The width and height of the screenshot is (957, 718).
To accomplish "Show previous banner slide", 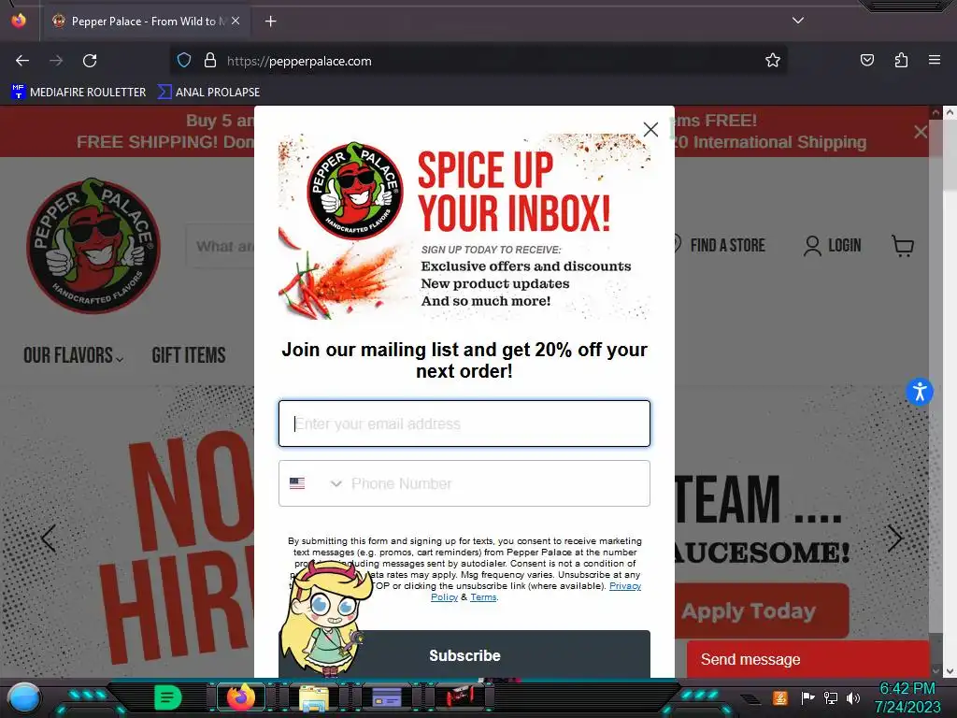I will click(x=49, y=538).
